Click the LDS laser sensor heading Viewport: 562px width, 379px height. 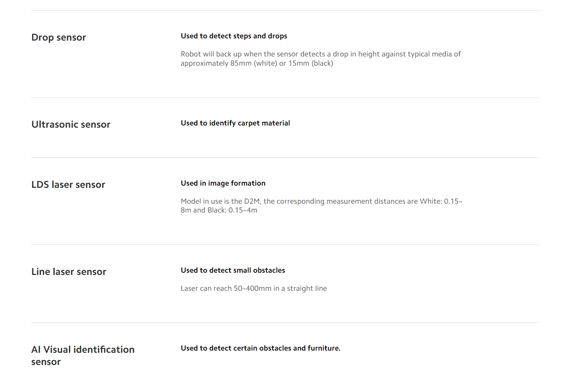coord(68,185)
